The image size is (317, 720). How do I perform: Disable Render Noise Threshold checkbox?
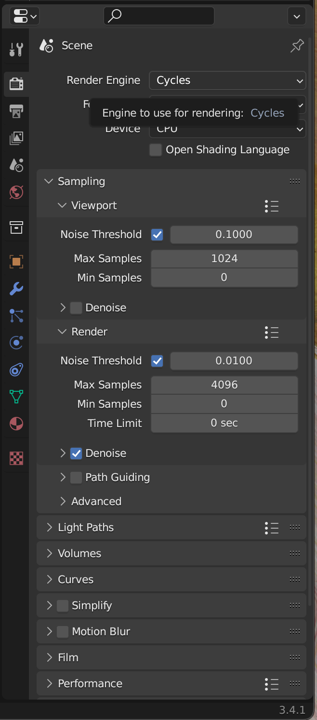[x=157, y=361]
